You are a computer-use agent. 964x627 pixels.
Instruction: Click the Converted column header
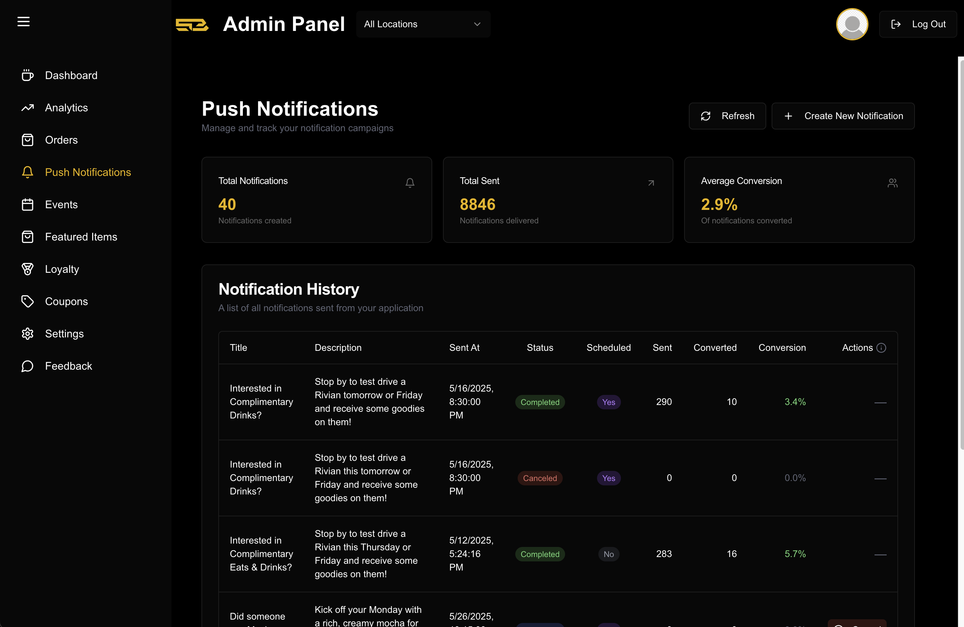(x=715, y=347)
